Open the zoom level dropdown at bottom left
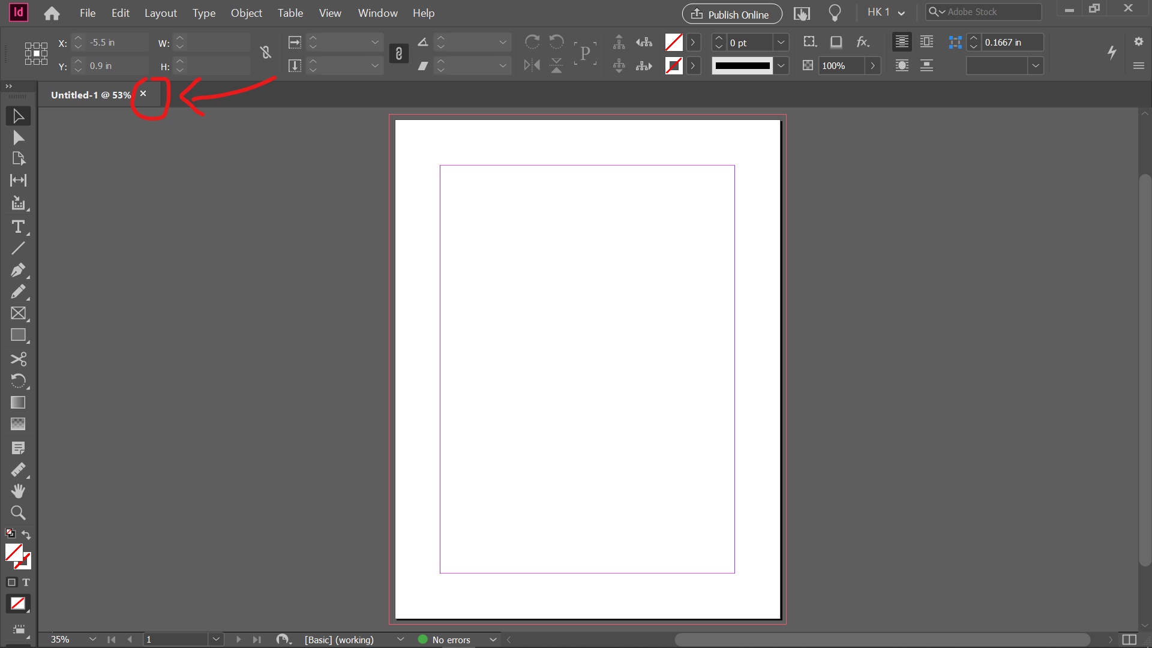1152x648 pixels. (x=92, y=639)
